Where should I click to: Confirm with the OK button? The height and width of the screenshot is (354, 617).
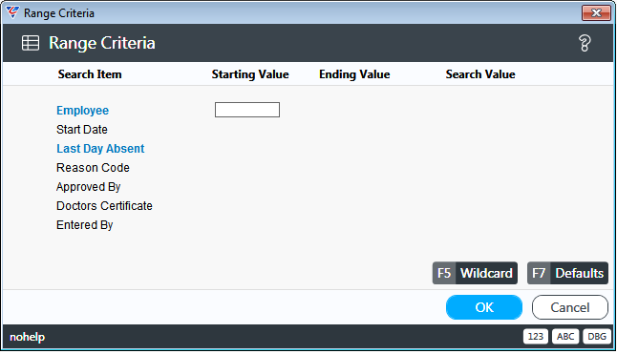pos(484,307)
